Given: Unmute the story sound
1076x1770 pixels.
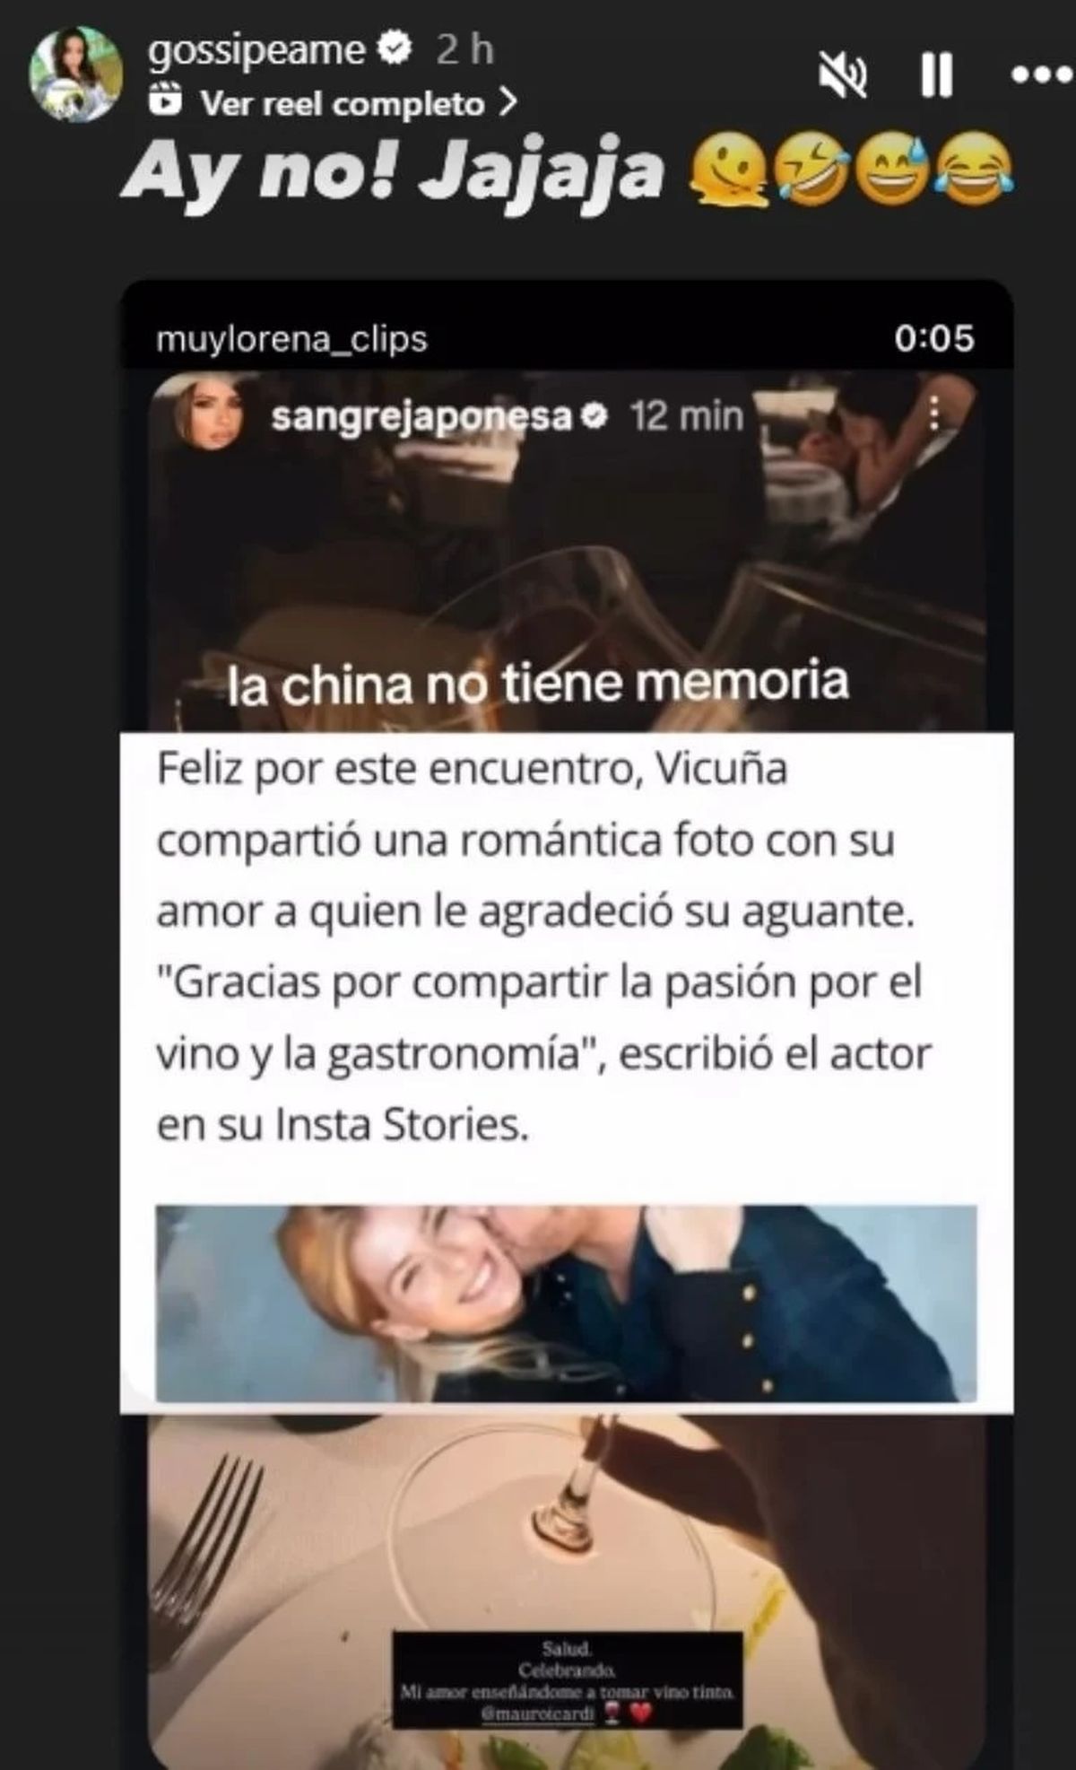Looking at the screenshot, I should click(x=844, y=74).
